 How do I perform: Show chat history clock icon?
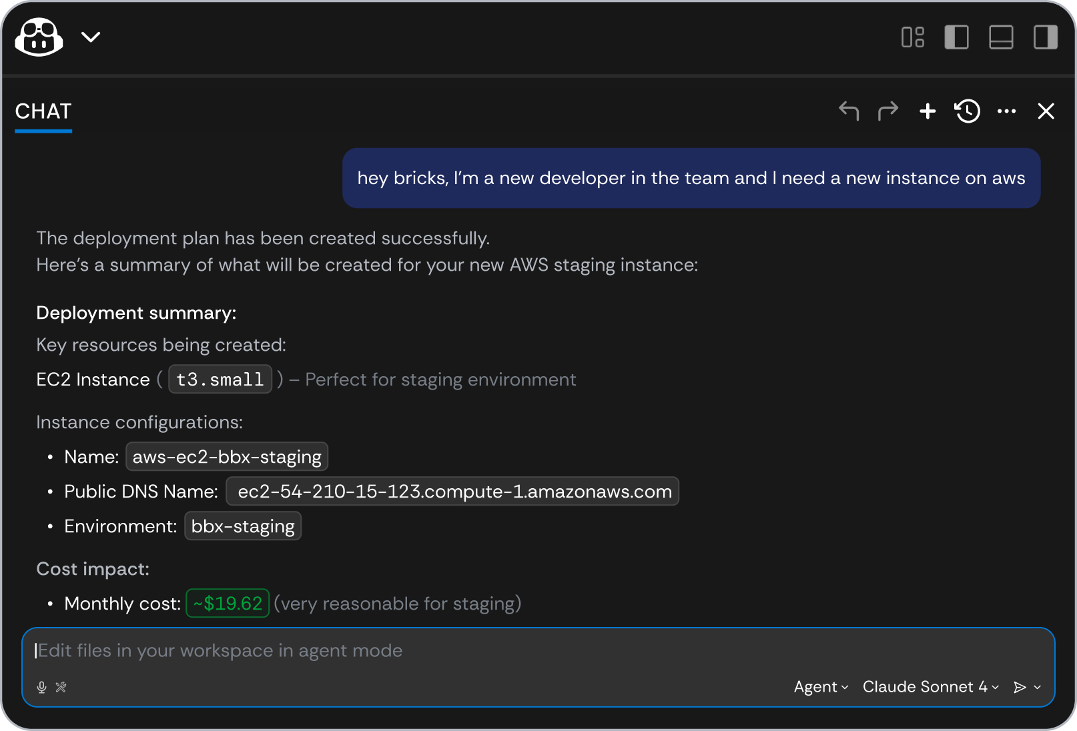click(x=967, y=111)
